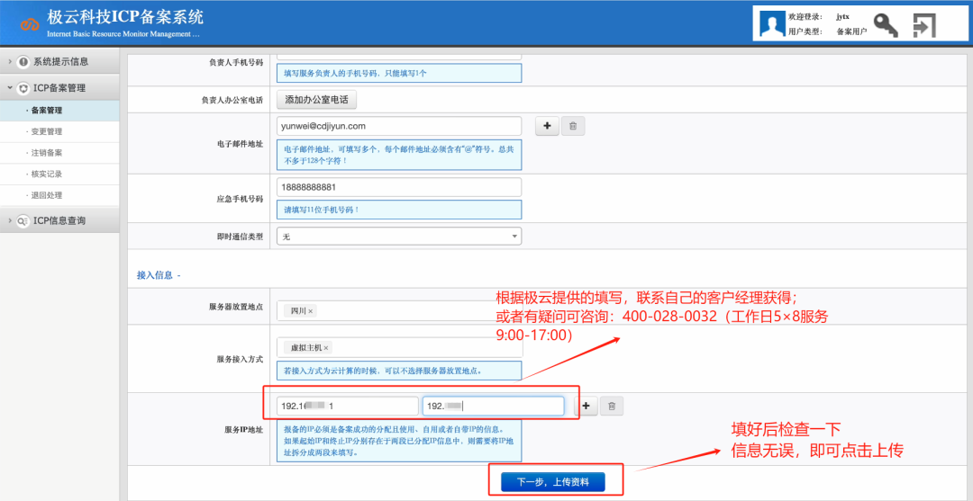Go to 注销备案 in the sidebar
The image size is (973, 501).
[46, 153]
